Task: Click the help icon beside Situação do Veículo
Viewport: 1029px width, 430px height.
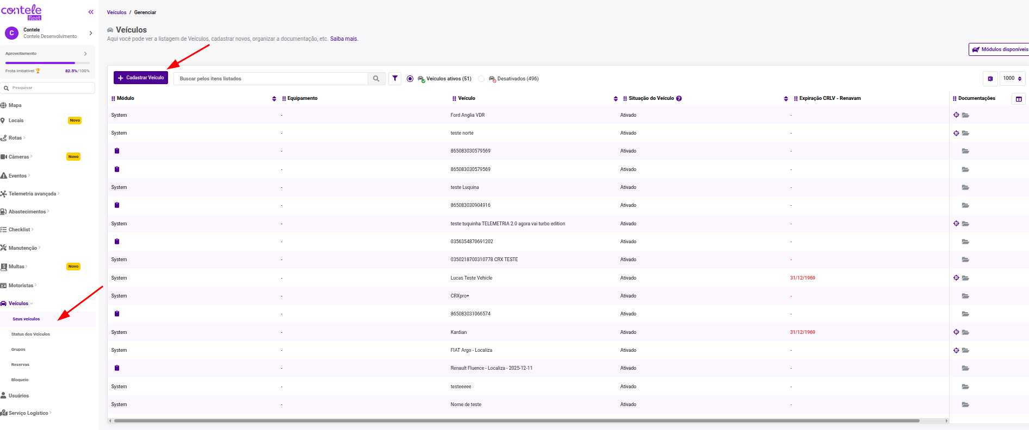Action: 679,98
